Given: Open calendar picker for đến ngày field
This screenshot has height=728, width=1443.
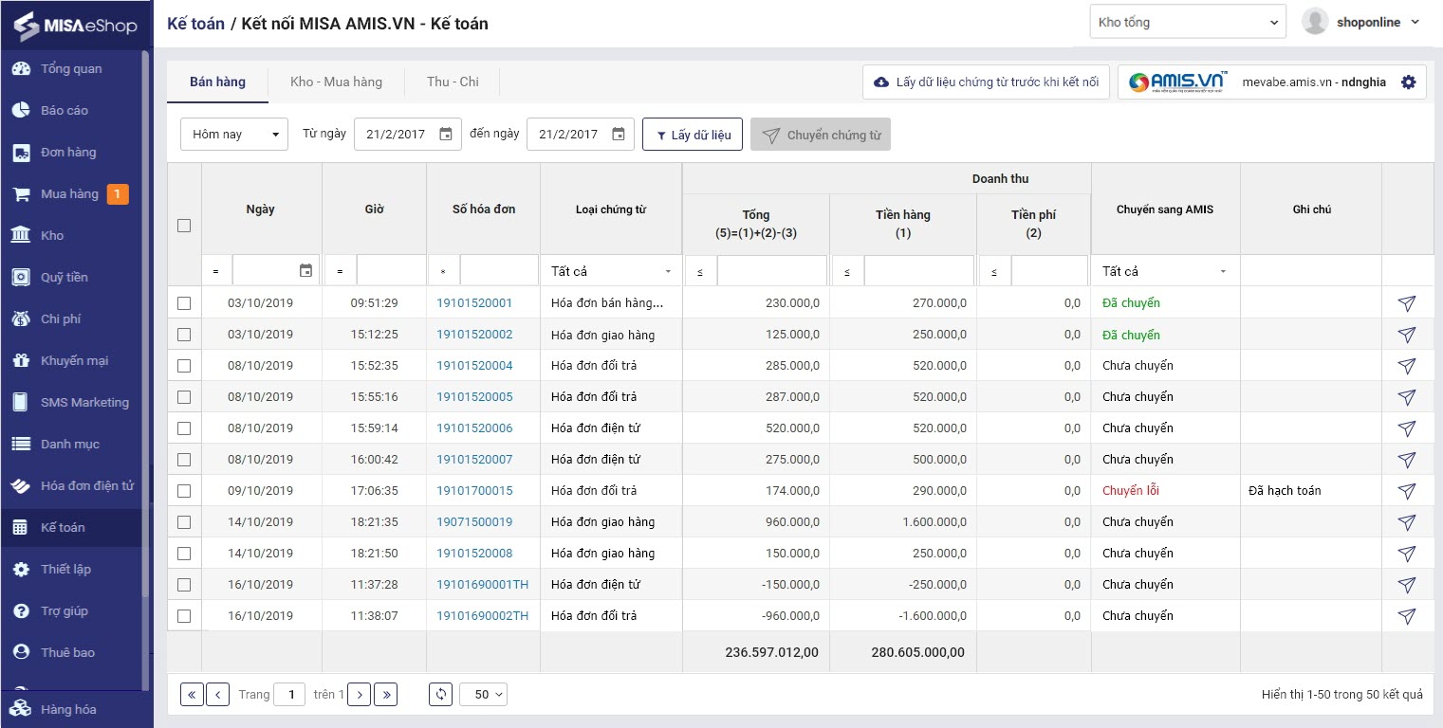Looking at the screenshot, I should (619, 135).
